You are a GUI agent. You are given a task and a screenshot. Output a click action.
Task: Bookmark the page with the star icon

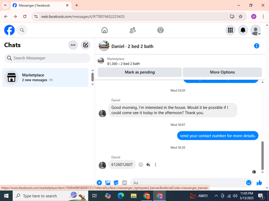pos(240,17)
